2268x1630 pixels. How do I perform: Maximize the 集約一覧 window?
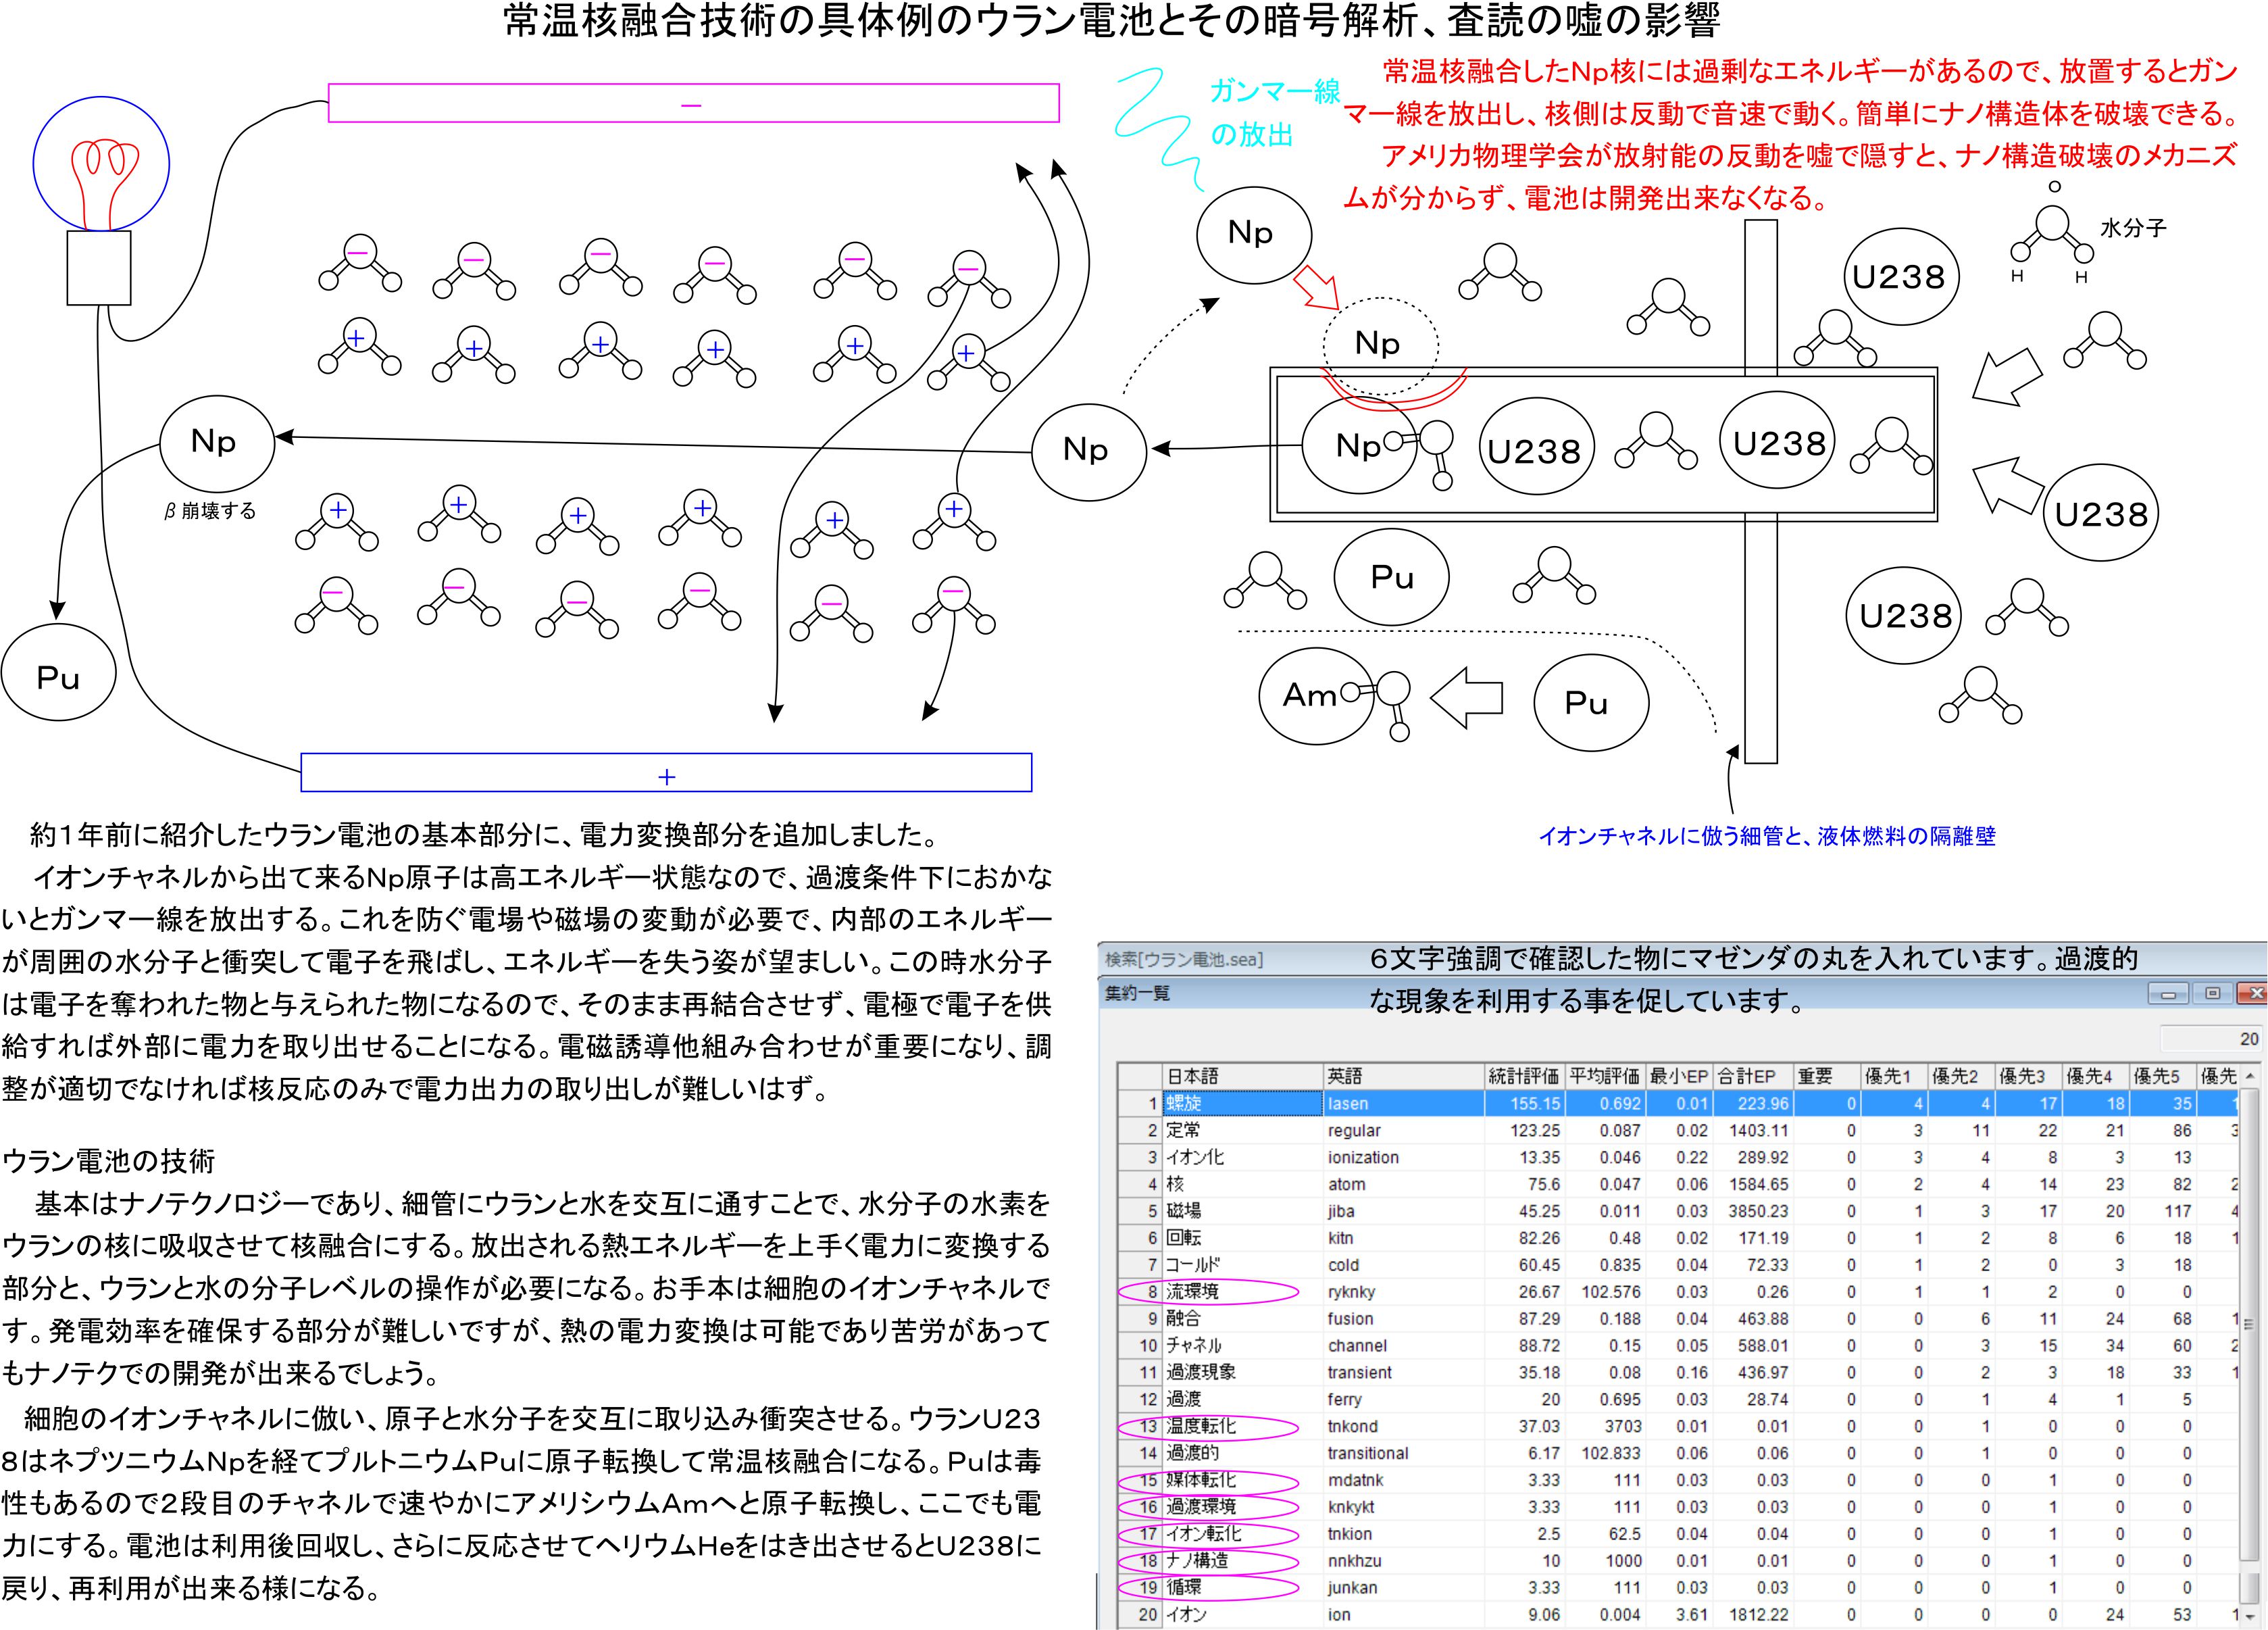click(2212, 994)
